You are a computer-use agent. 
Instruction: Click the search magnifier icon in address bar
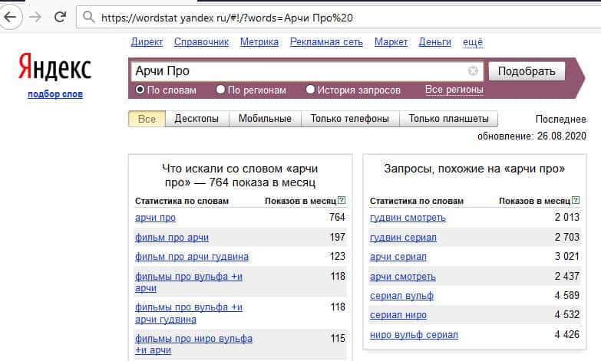[x=89, y=16]
